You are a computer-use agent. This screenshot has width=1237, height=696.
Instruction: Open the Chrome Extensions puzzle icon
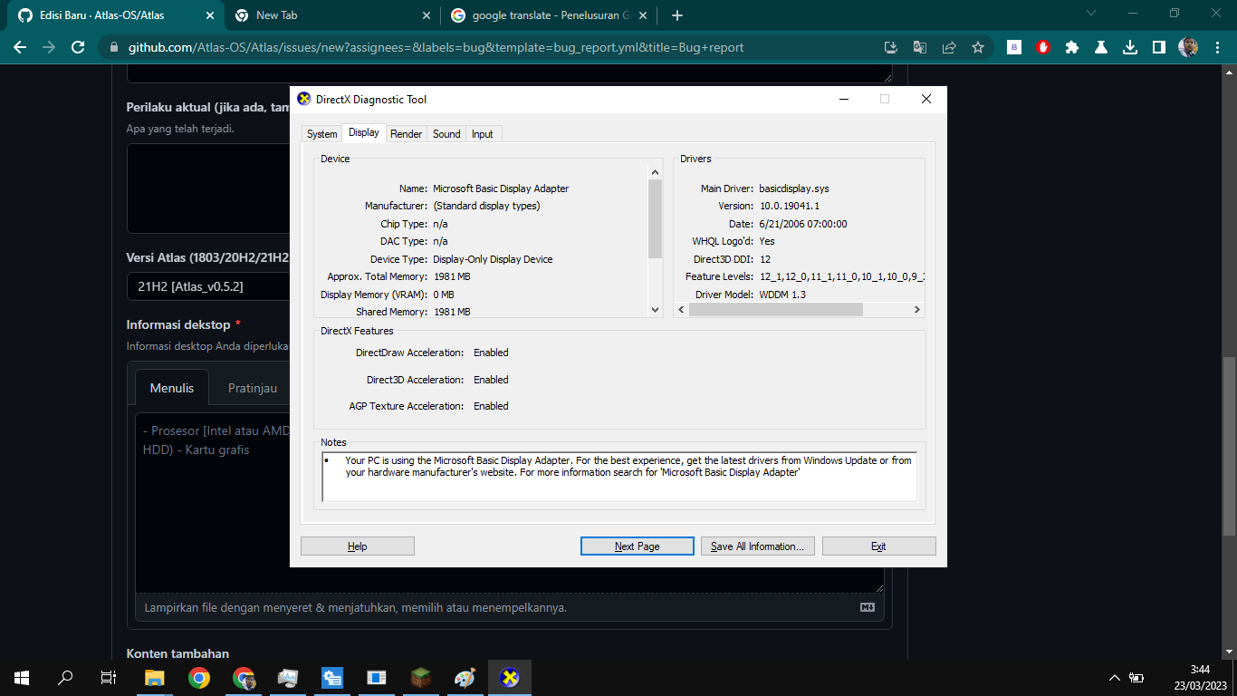[1072, 48]
